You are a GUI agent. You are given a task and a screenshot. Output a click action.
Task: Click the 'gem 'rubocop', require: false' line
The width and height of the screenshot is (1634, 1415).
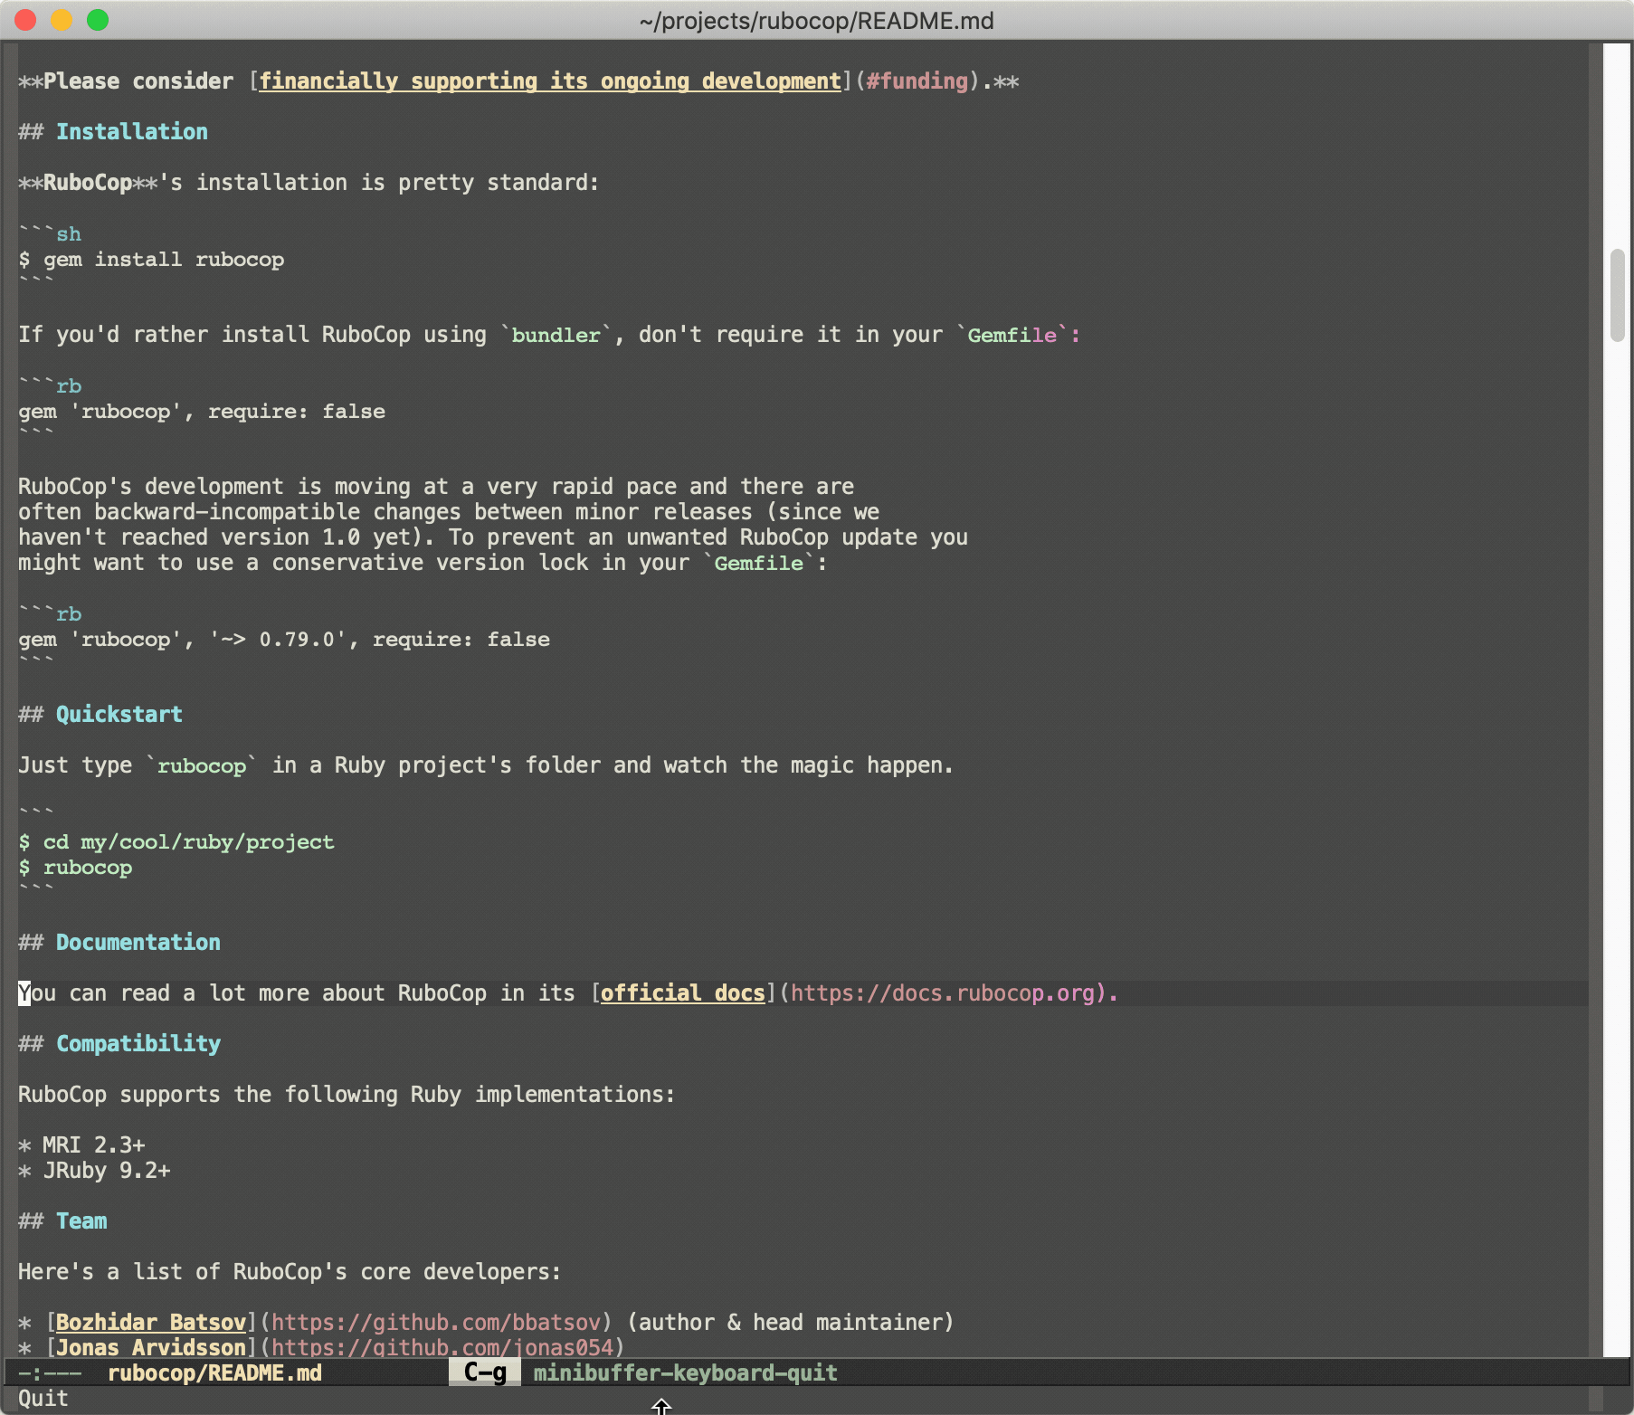[202, 412]
